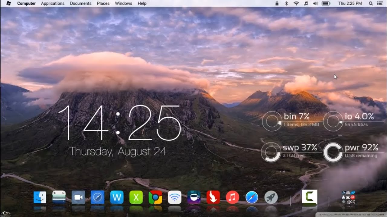The image size is (387, 217).
Task: Open the Applications menu
Action: click(x=53, y=3)
